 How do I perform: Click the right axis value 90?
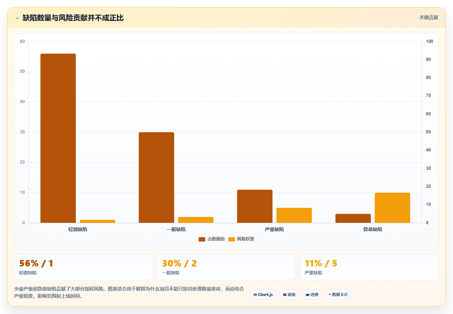click(428, 59)
